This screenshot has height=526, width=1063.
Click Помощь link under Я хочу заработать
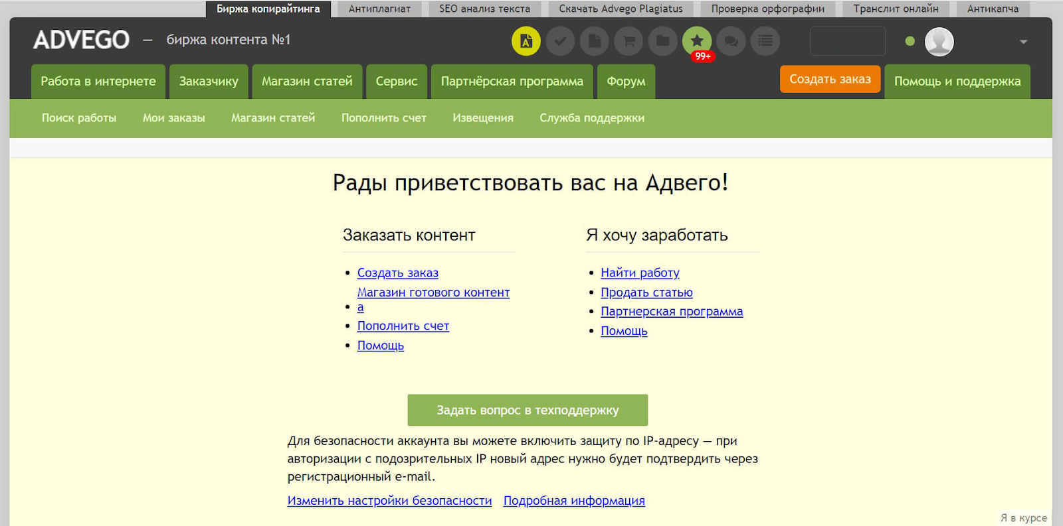click(624, 331)
